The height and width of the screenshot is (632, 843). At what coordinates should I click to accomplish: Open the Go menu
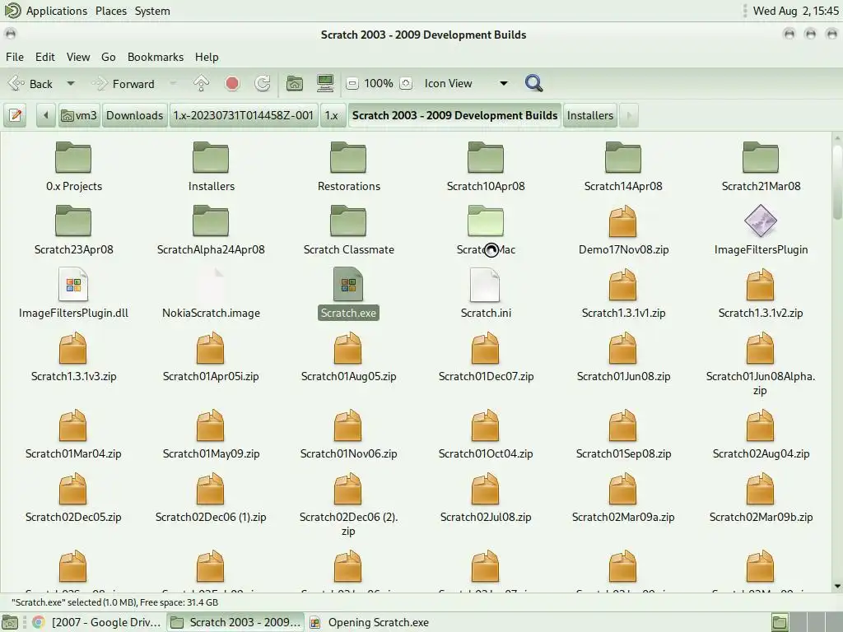point(108,57)
